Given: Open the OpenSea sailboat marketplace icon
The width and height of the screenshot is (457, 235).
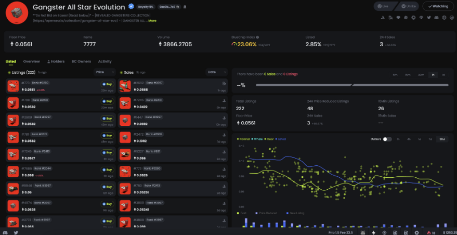Looking at the screenshot, I should pos(383,18).
